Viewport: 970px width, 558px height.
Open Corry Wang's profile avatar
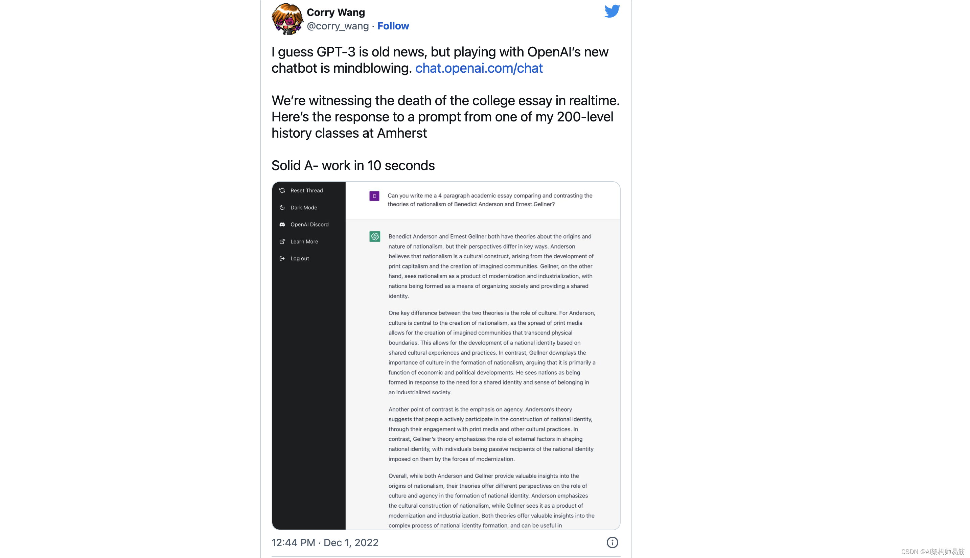287,19
